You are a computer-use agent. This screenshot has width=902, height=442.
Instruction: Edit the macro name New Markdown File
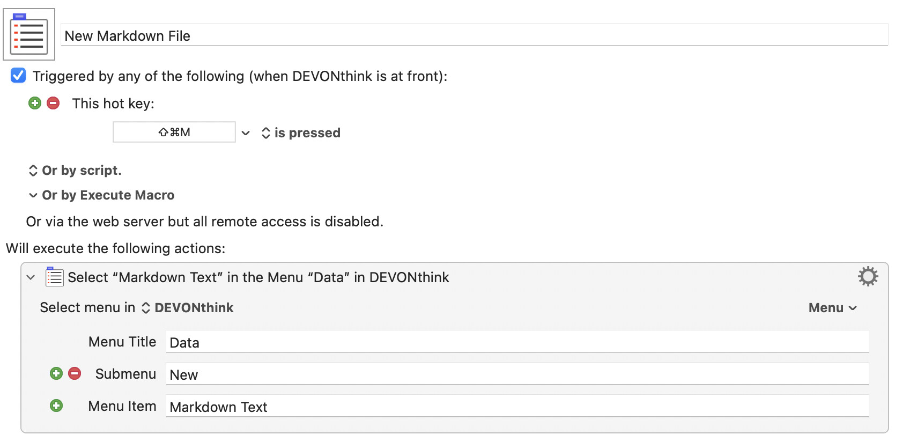click(x=474, y=36)
